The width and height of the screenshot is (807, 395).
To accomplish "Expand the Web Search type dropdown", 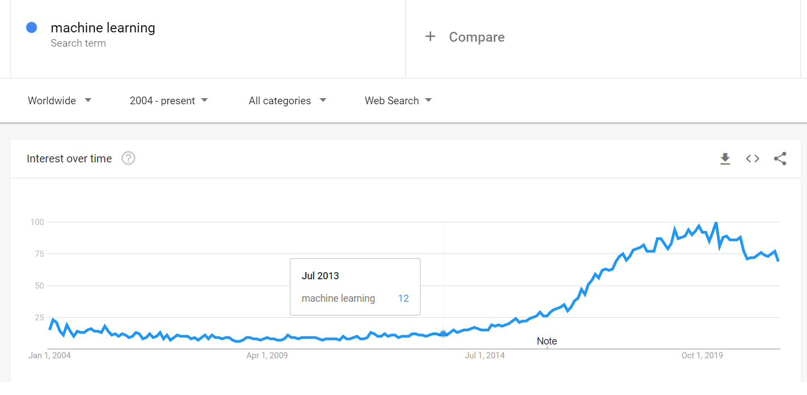I will click(x=398, y=100).
